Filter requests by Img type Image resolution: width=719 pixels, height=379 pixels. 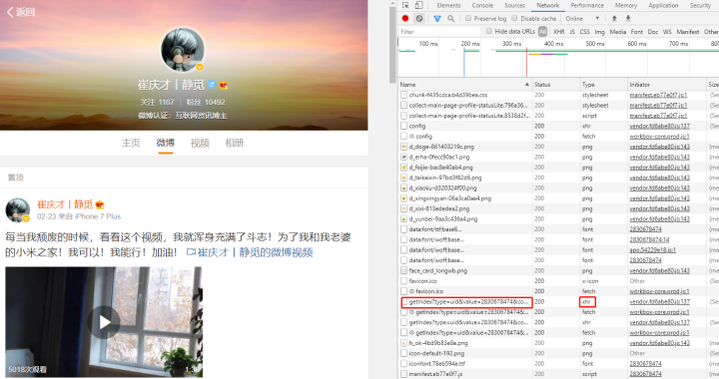point(599,32)
